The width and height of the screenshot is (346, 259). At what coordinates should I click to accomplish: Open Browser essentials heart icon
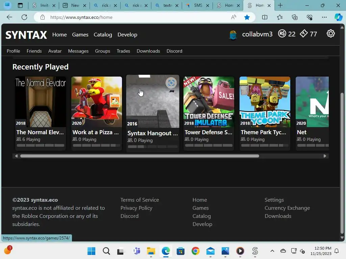(310, 17)
